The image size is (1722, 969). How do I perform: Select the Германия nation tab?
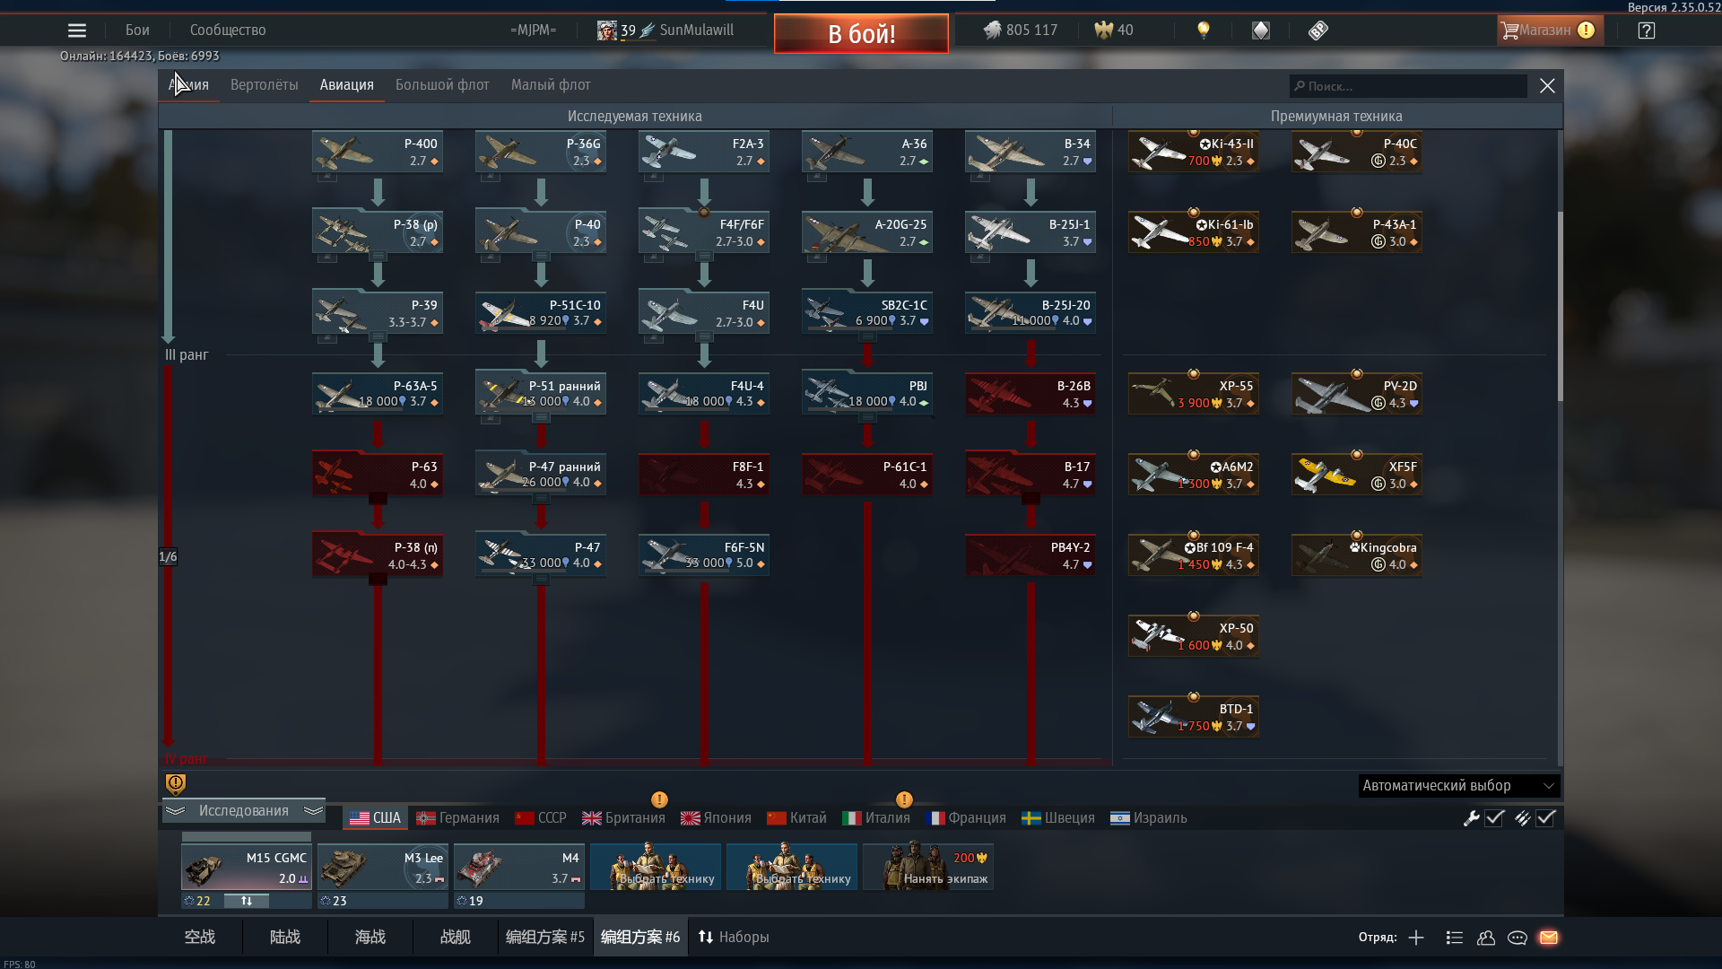click(457, 818)
